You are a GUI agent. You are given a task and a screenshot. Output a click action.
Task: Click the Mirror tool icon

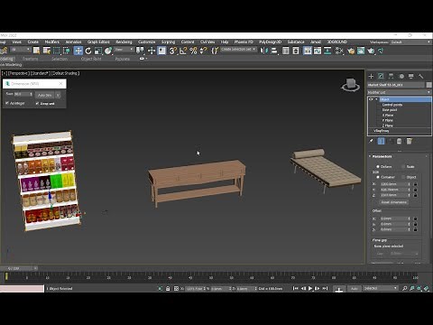(x=263, y=51)
